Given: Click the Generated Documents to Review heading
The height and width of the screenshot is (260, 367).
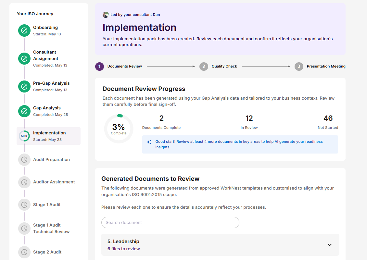Looking at the screenshot, I should (150, 179).
